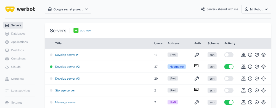Click the add new link
This screenshot has height=108, width=276.
(86, 30)
